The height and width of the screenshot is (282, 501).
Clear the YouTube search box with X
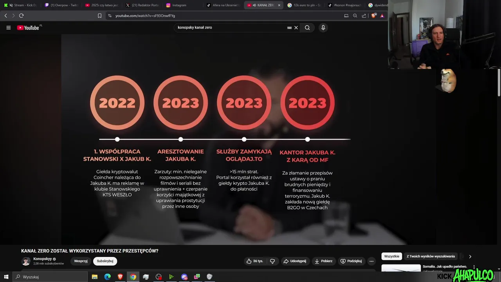tap(296, 28)
